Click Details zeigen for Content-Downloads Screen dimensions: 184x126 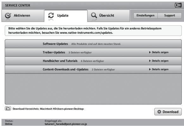pyautogui.click(x=160, y=69)
